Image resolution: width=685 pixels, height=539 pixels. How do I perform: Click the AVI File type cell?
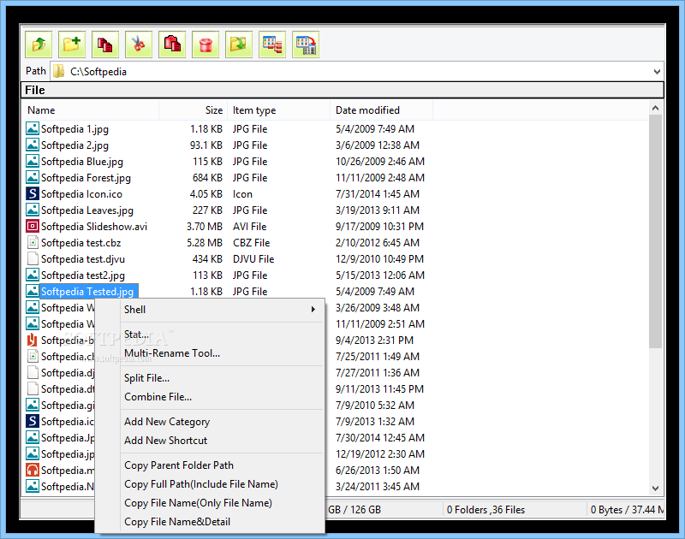[249, 227]
